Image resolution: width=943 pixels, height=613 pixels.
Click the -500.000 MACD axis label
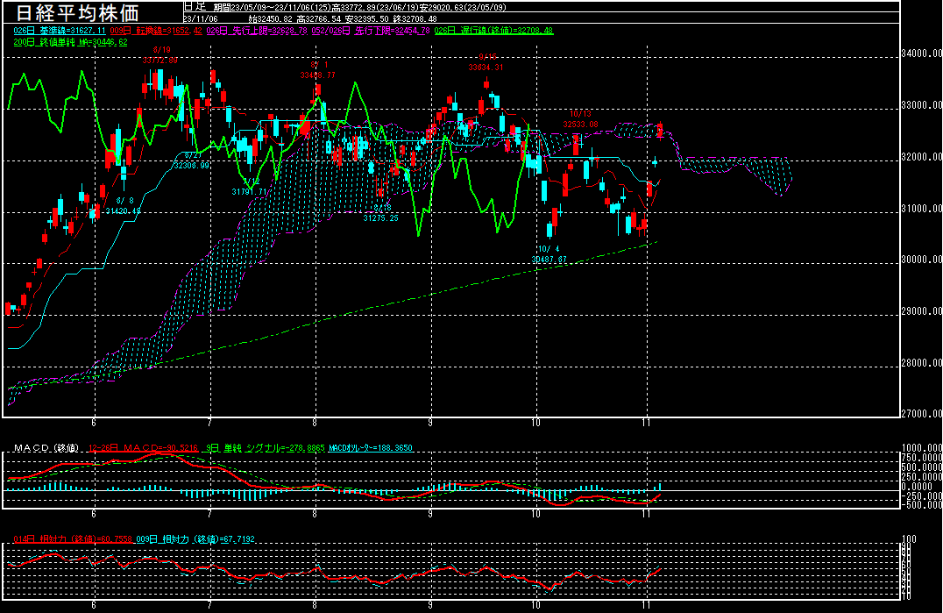(921, 505)
